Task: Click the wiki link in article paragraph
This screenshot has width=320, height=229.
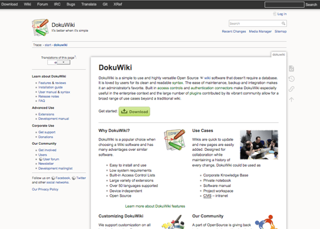Action: pyautogui.click(x=207, y=78)
